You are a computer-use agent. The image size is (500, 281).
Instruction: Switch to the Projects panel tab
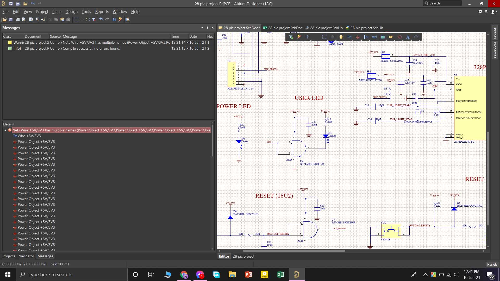point(9,256)
